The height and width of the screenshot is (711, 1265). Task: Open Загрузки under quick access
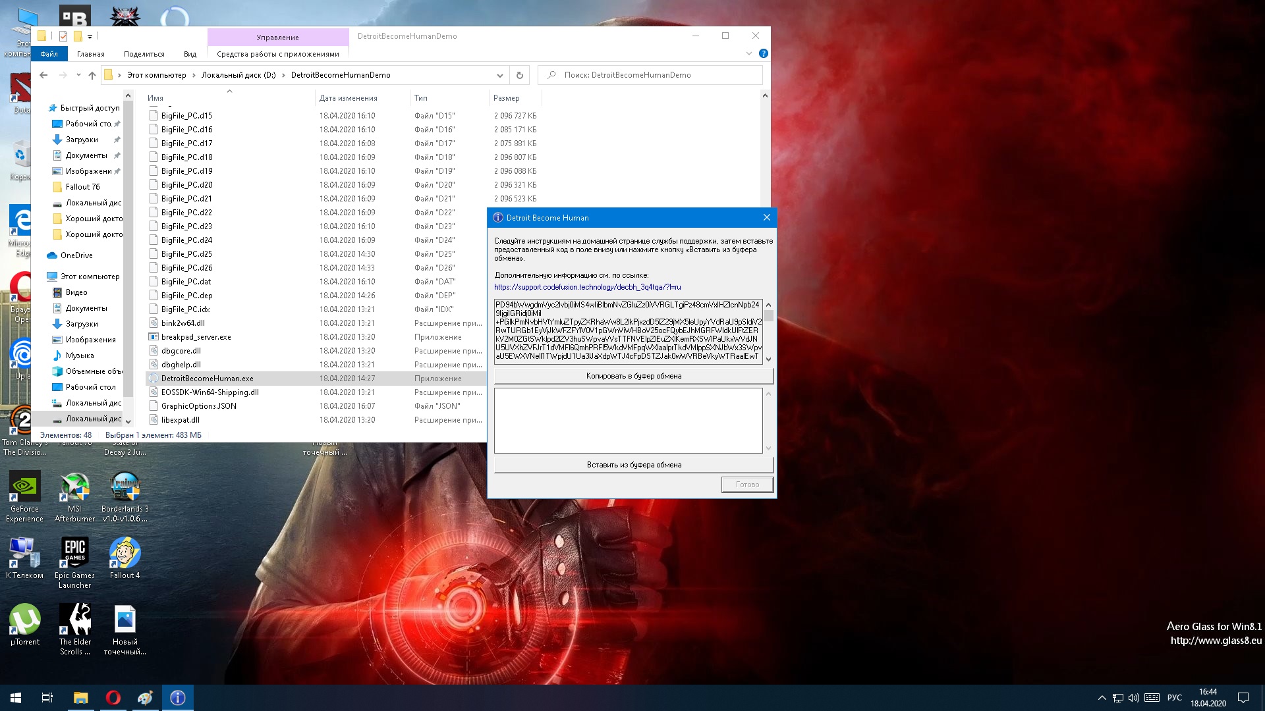pyautogui.click(x=82, y=140)
